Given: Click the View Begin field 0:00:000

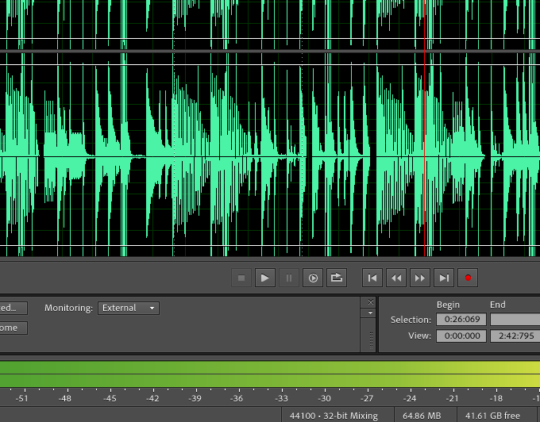Looking at the screenshot, I should (x=461, y=336).
